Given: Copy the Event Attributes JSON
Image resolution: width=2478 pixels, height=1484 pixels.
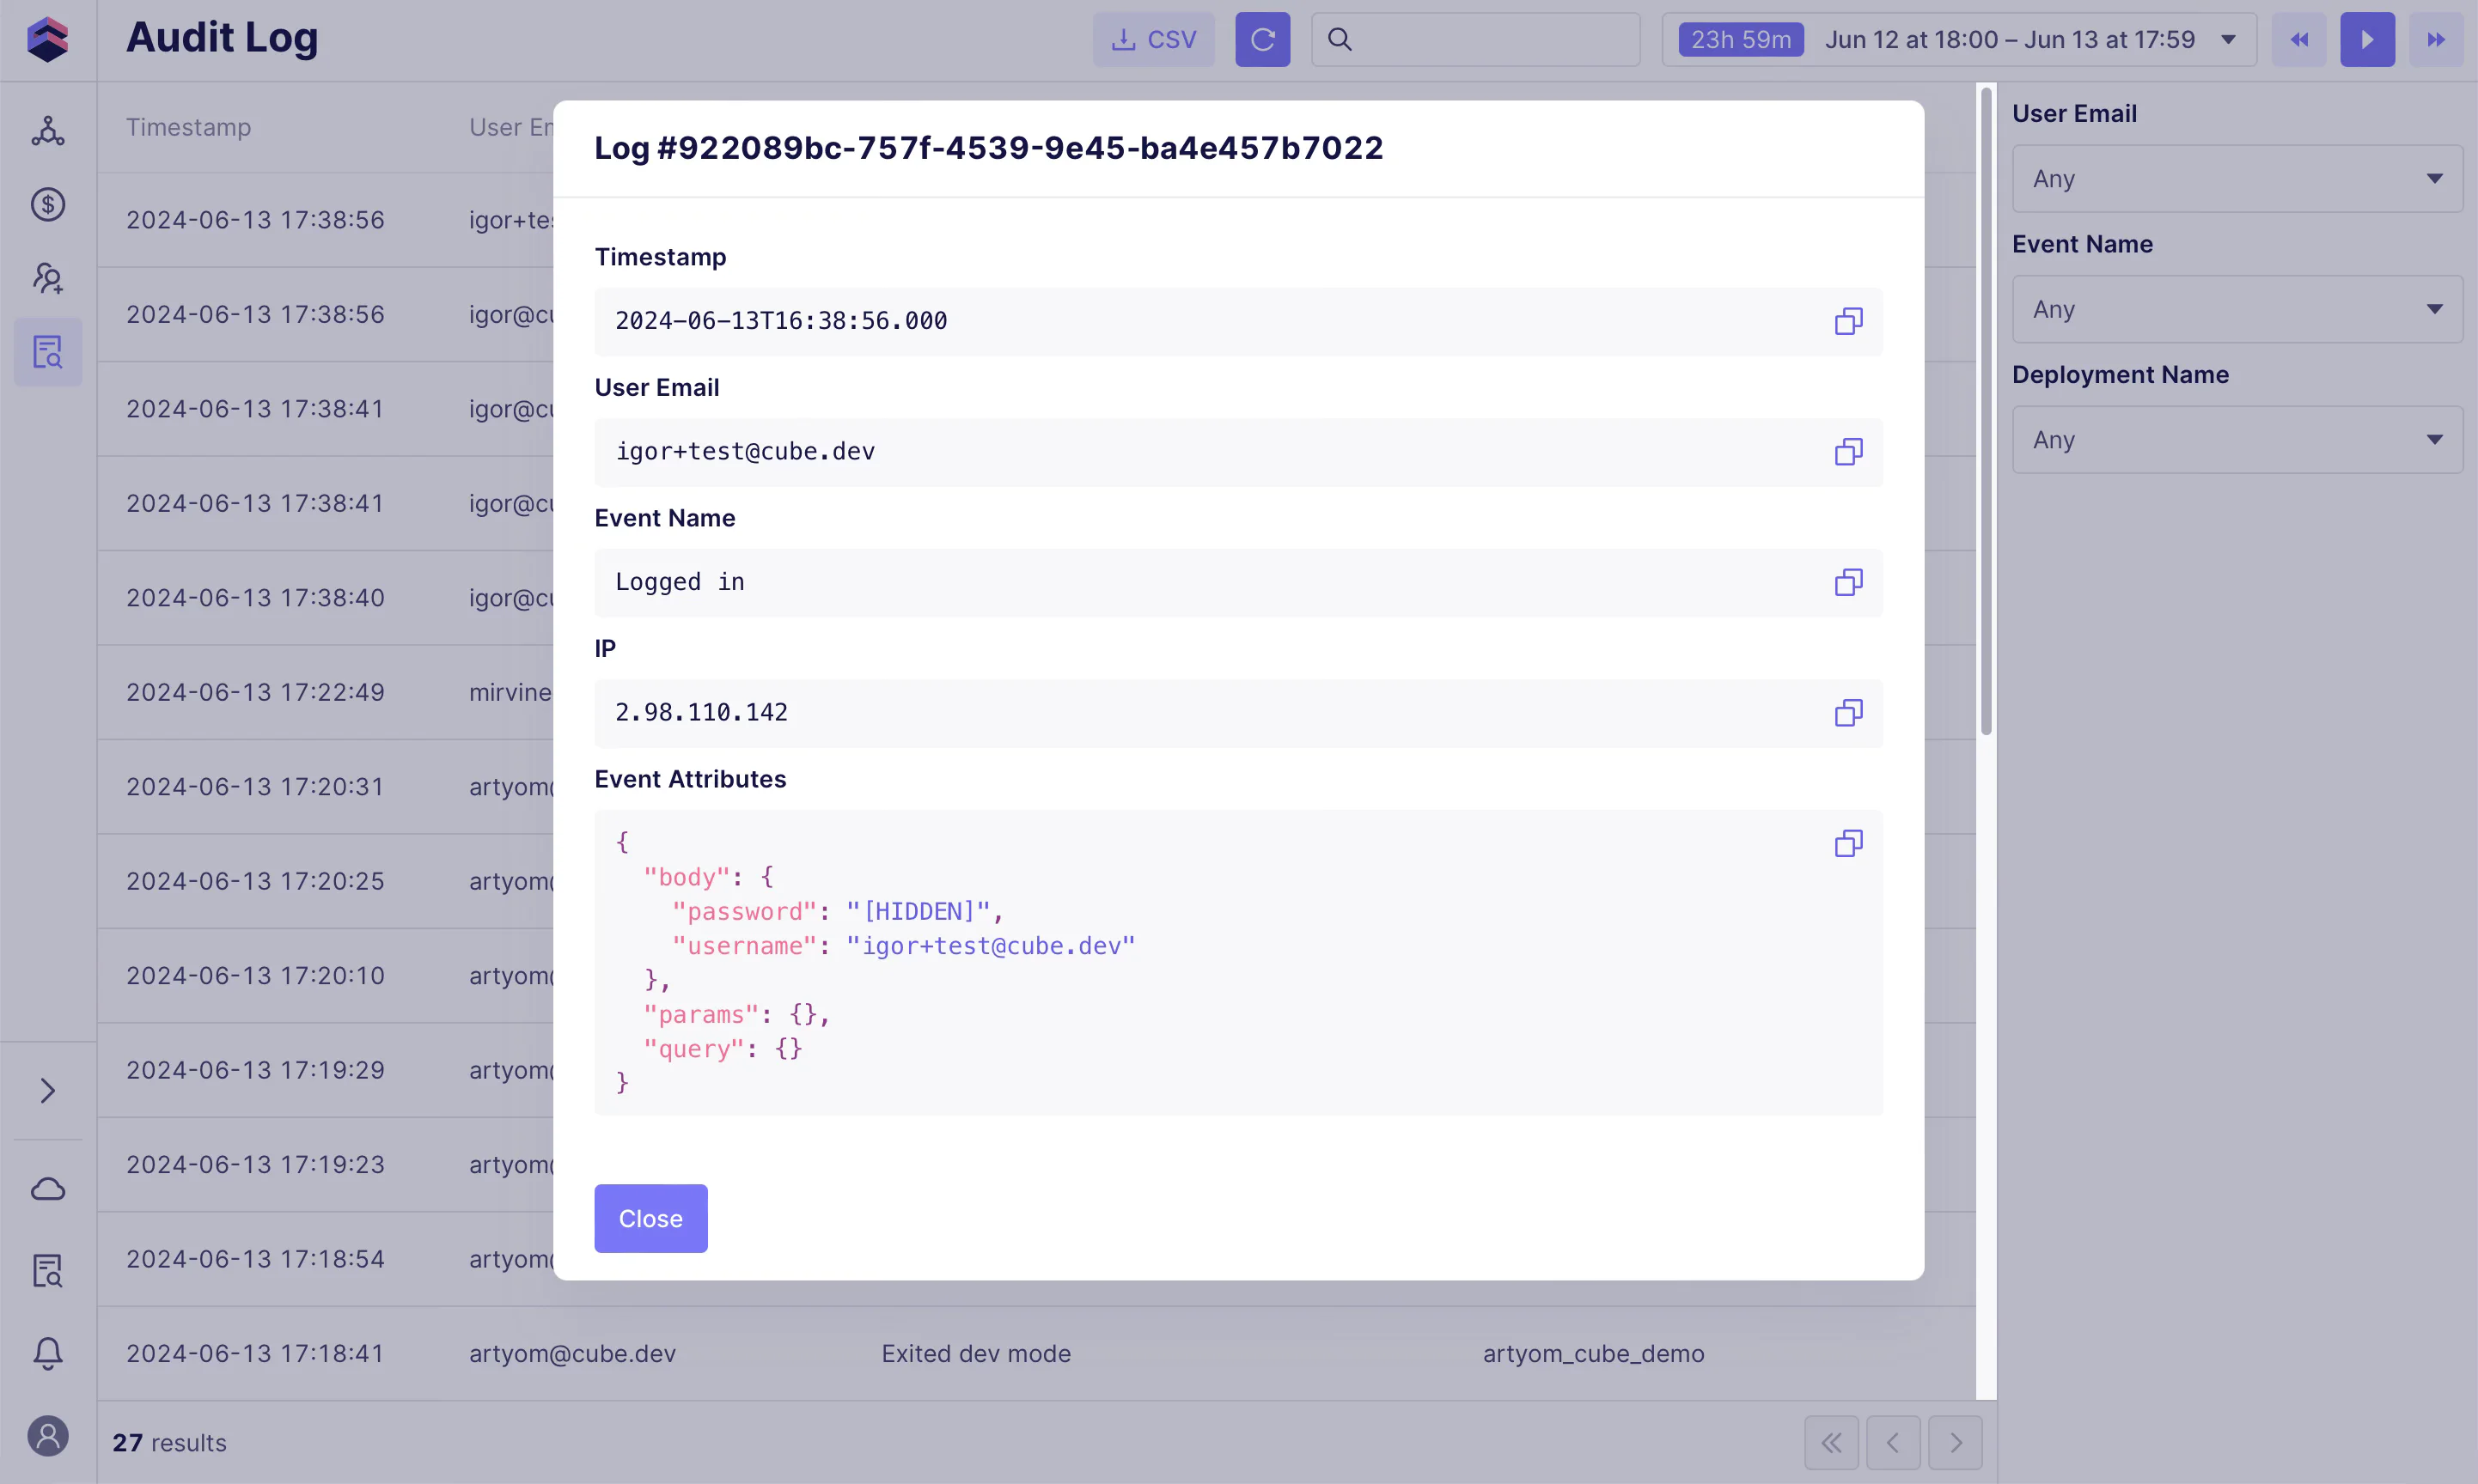Looking at the screenshot, I should pyautogui.click(x=1847, y=843).
